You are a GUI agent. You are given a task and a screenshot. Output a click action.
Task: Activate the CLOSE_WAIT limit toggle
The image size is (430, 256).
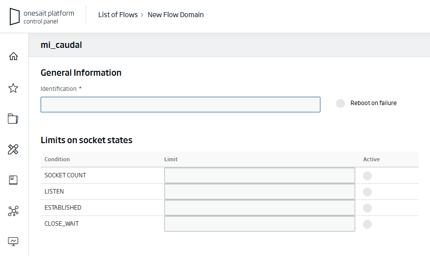pos(367,224)
